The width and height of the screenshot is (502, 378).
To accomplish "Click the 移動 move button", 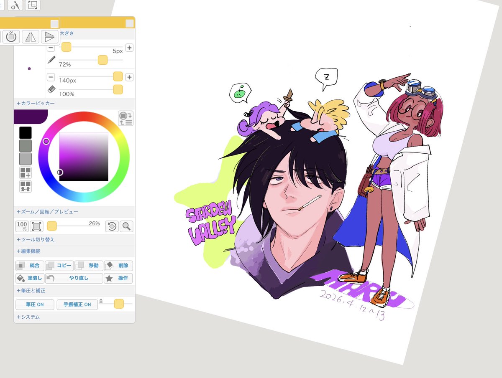I will pyautogui.click(x=89, y=266).
